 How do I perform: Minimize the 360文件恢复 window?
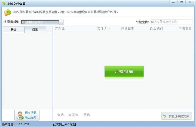tap(173, 2)
